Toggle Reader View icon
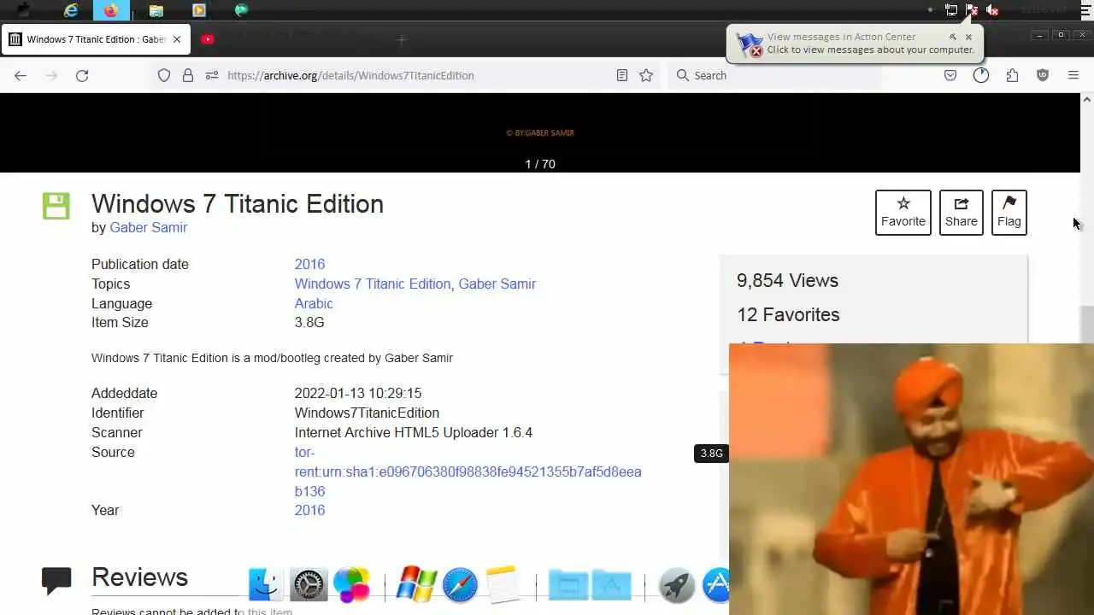 pyautogui.click(x=622, y=75)
